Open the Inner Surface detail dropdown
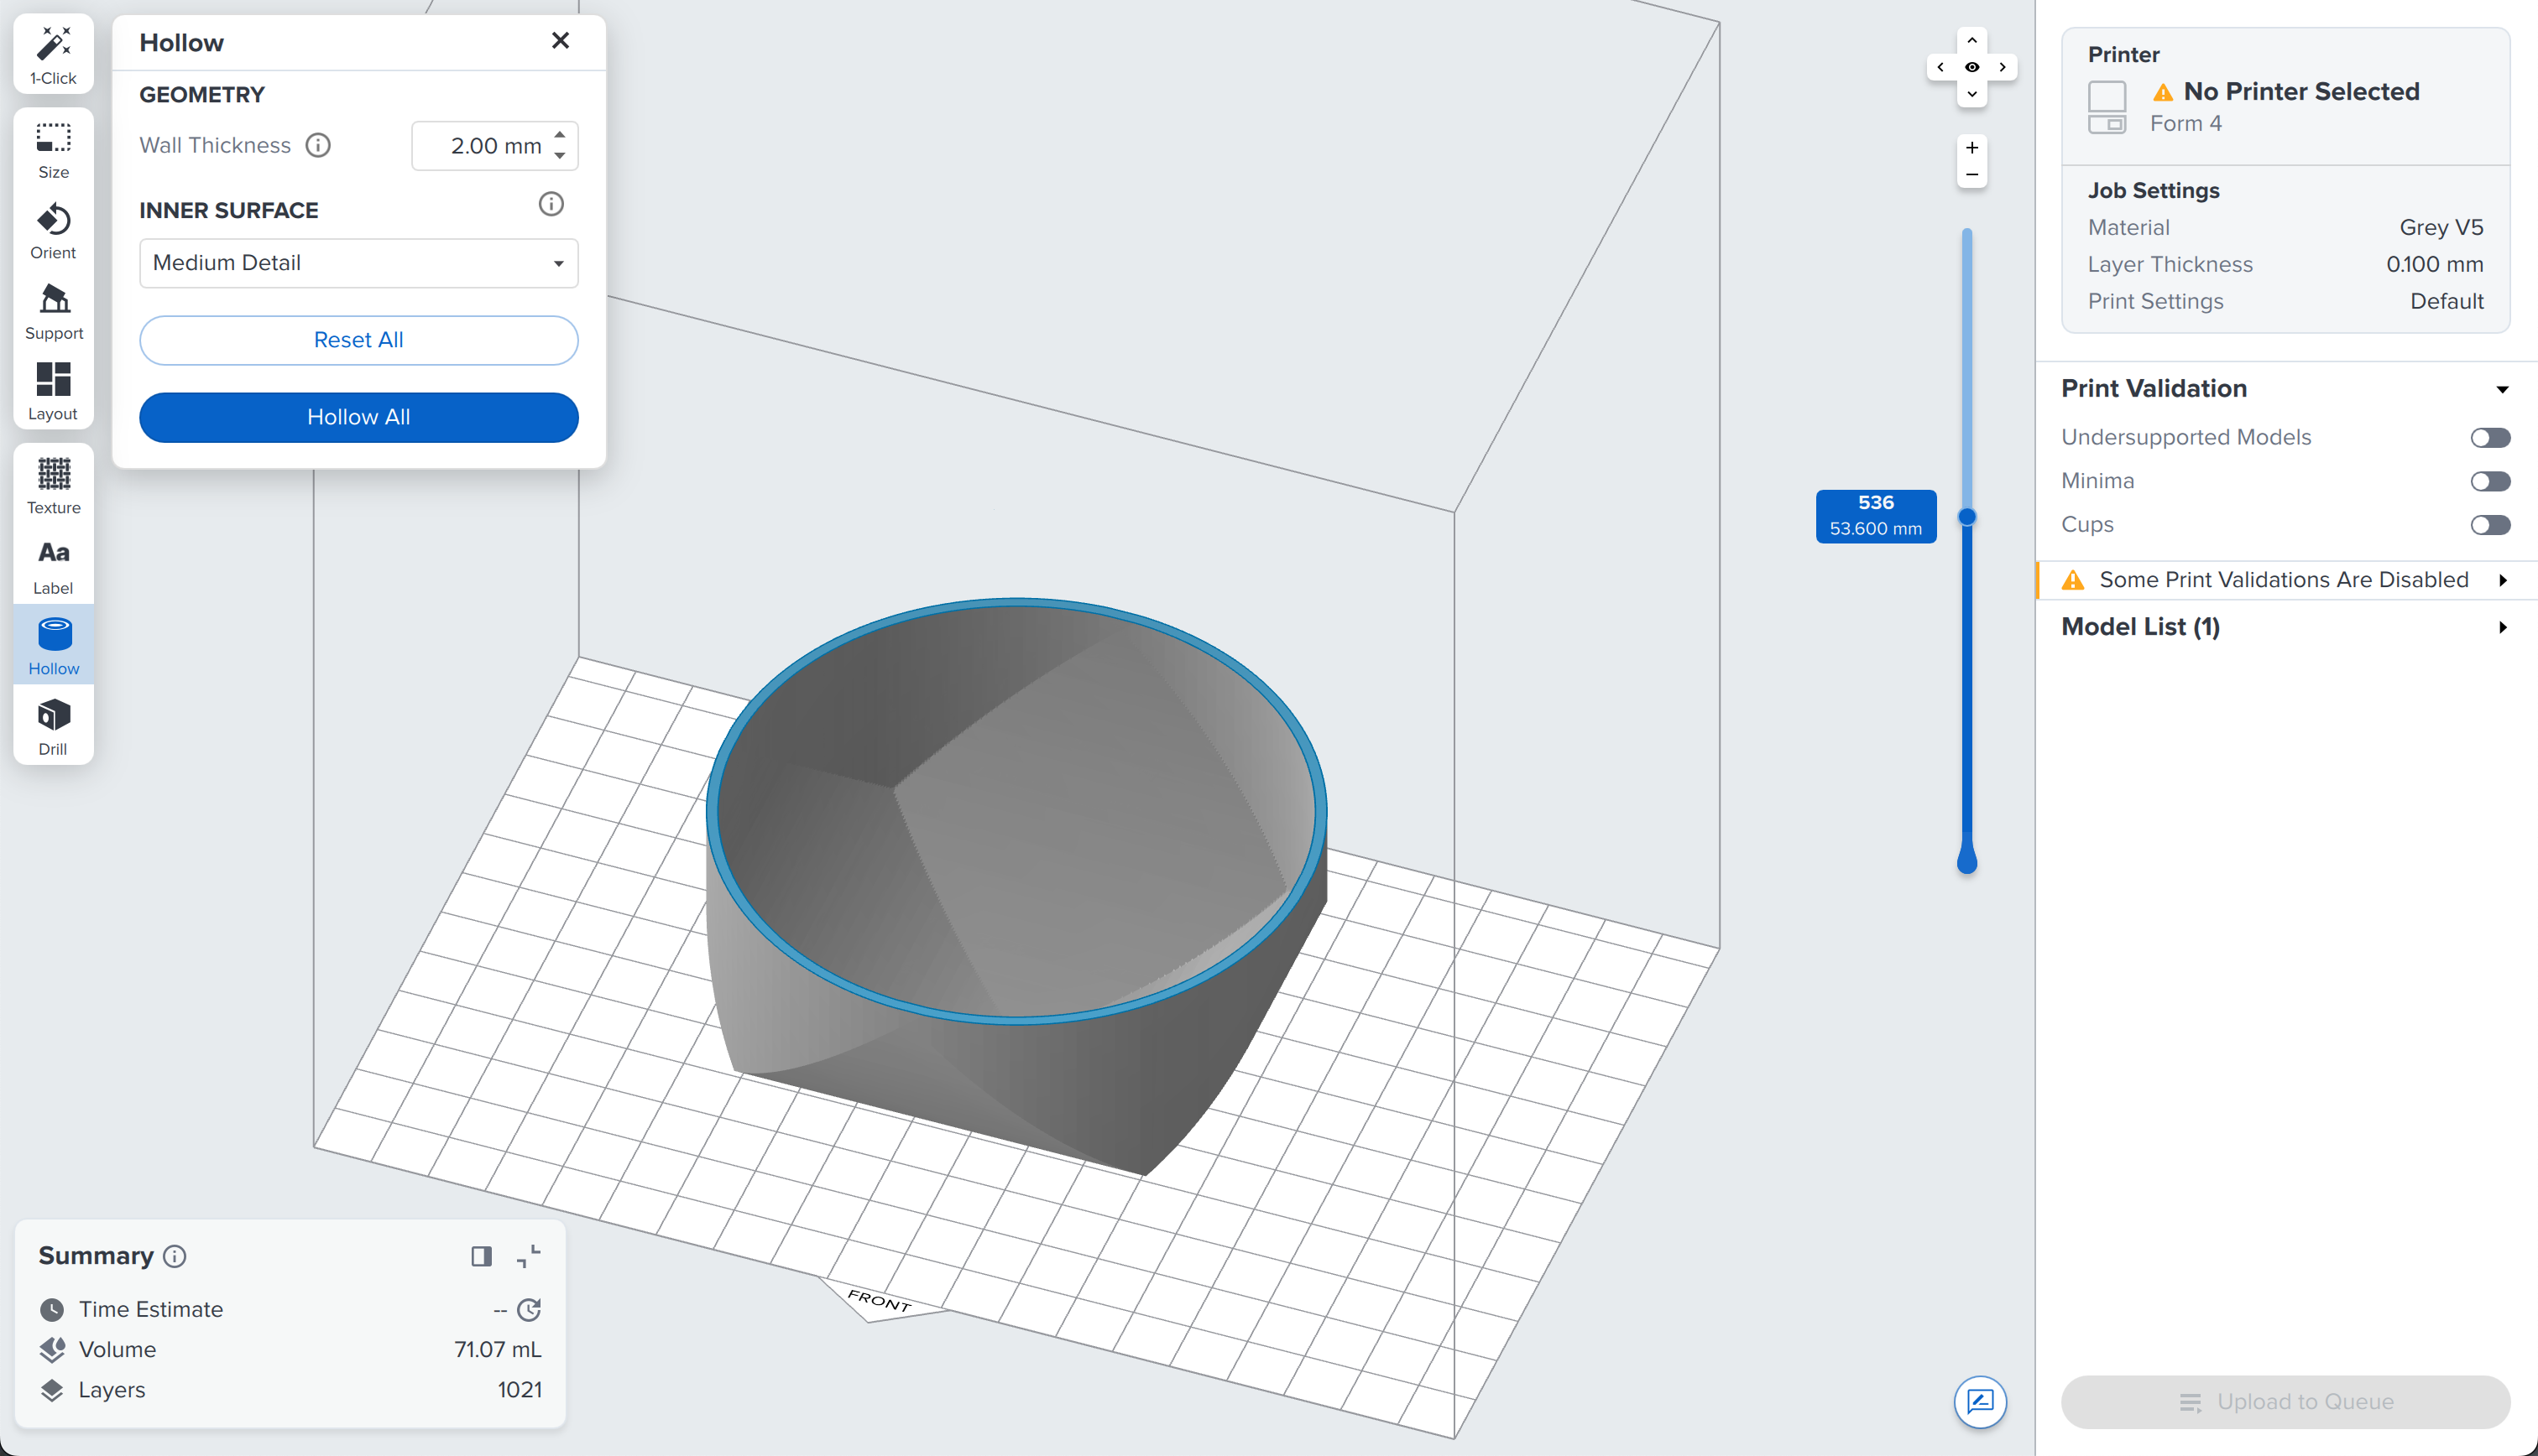Screen dimensions: 2538x1456 [358, 263]
